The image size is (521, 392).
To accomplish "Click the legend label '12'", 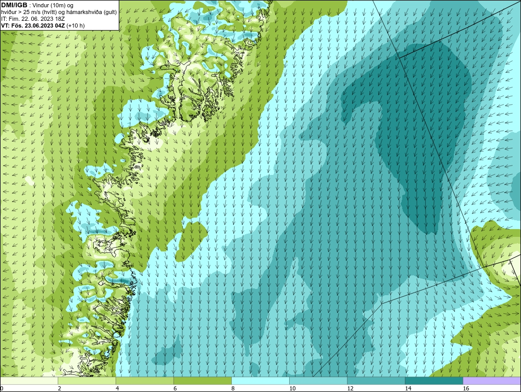I will tap(350, 388).
